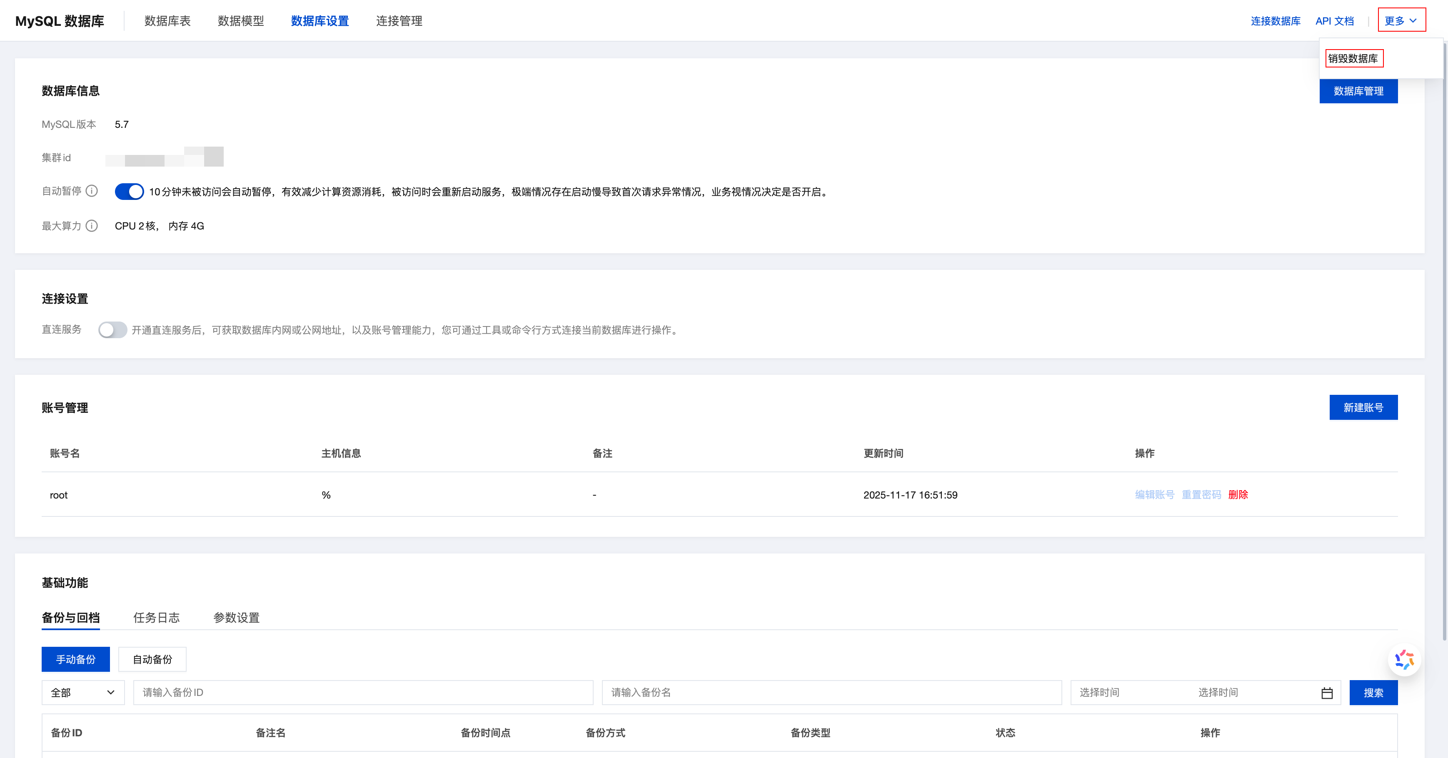Go to the 连接管理 tab

[x=399, y=21]
